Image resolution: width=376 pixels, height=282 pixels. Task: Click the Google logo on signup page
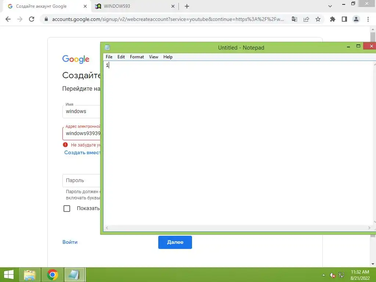tap(76, 59)
